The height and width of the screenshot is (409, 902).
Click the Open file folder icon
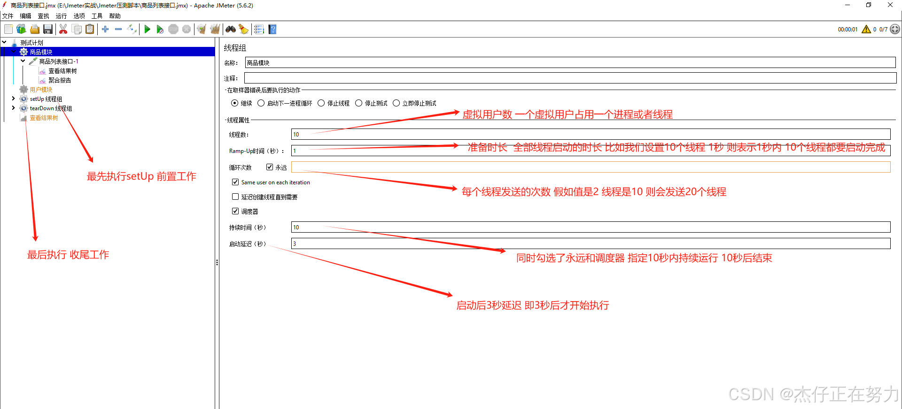click(35, 29)
